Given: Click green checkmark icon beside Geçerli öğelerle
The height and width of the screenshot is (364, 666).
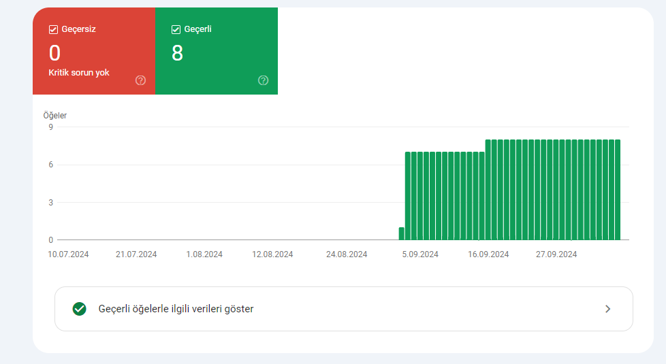Looking at the screenshot, I should [x=80, y=309].
